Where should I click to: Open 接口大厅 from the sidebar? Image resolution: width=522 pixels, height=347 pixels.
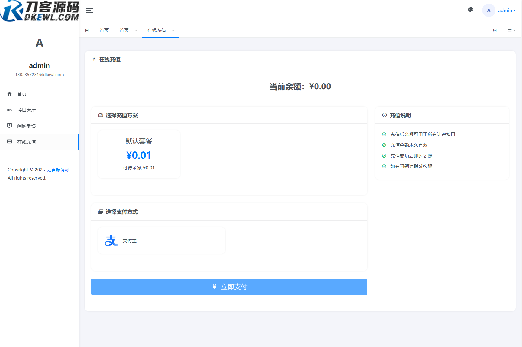26,110
